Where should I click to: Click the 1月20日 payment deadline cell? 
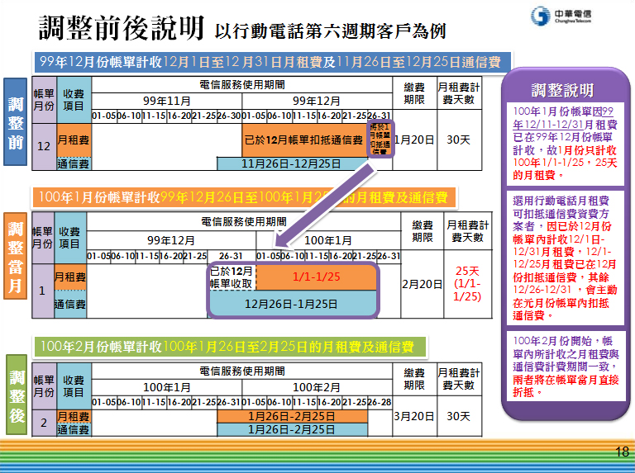(x=415, y=140)
